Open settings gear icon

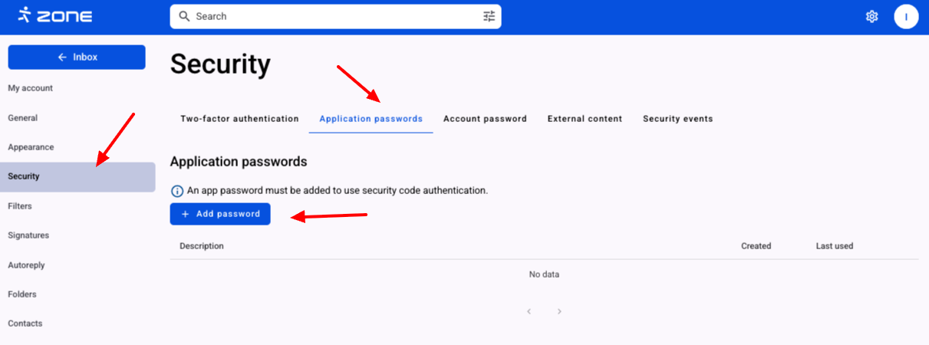point(871,16)
